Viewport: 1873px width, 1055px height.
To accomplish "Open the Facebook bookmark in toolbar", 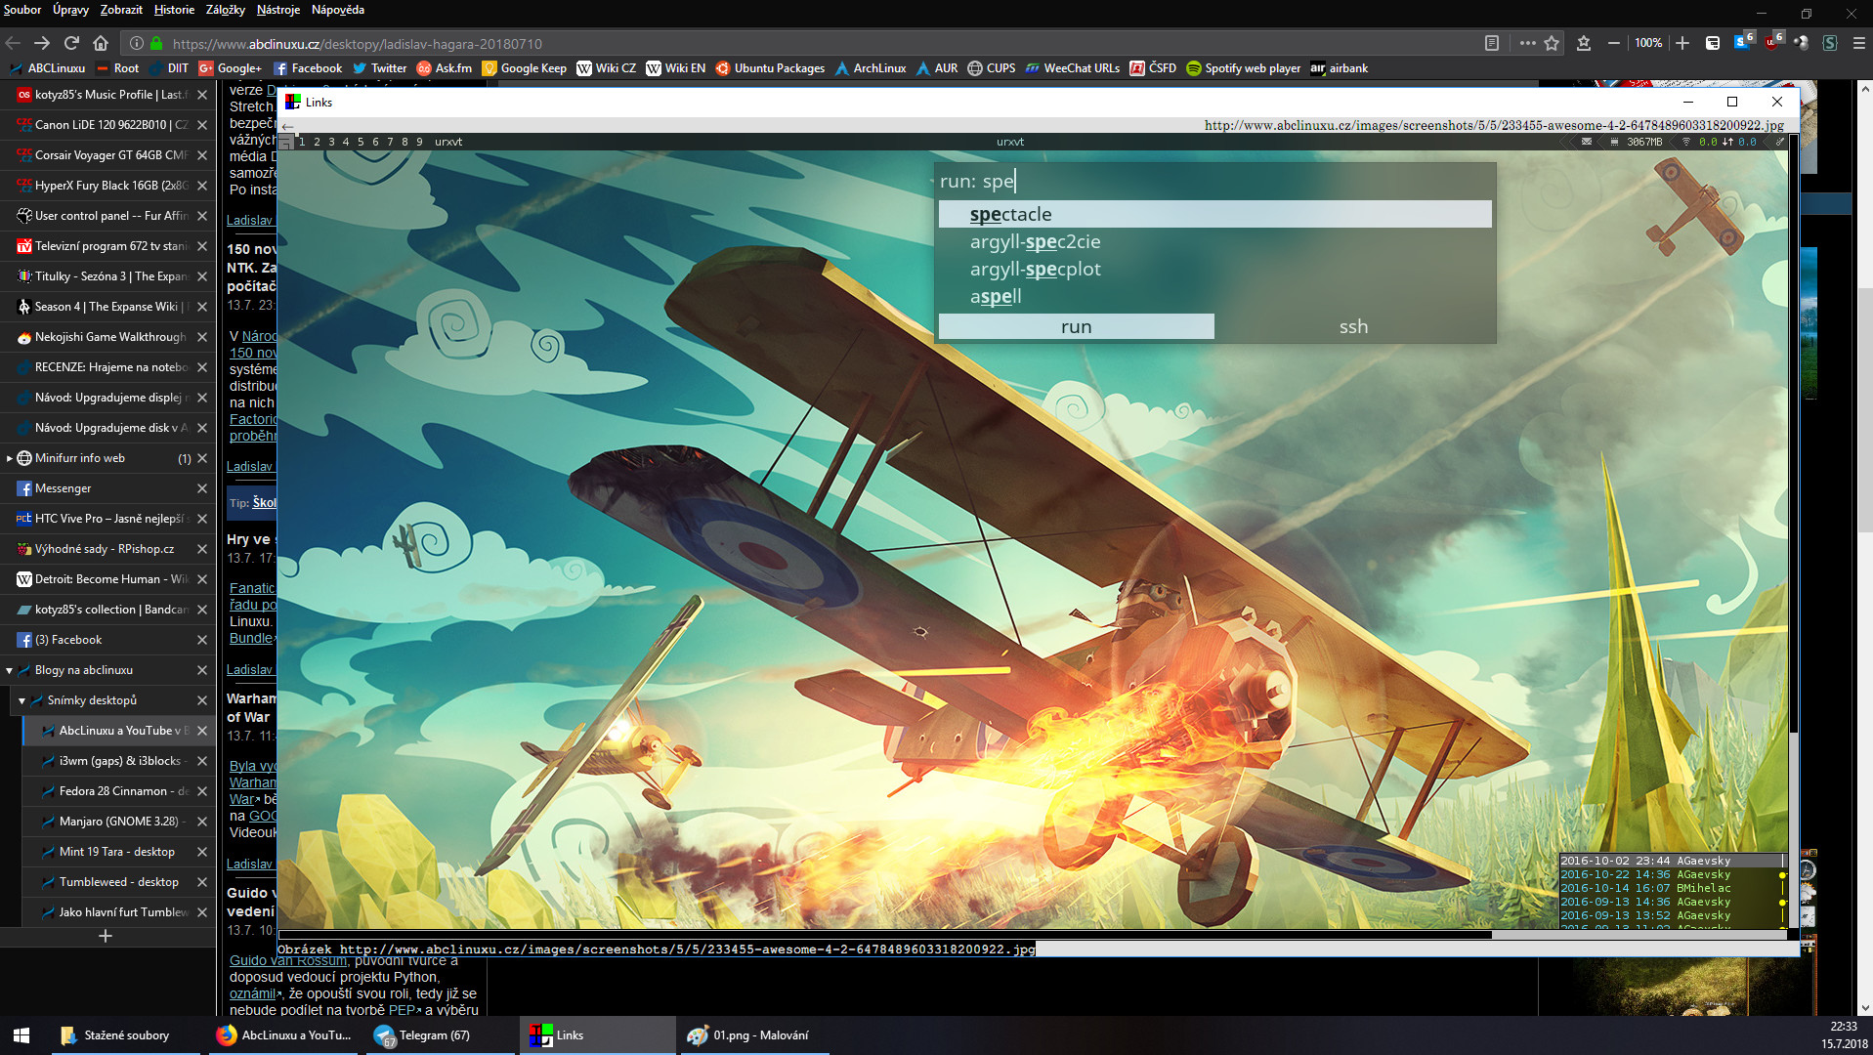I will point(308,68).
